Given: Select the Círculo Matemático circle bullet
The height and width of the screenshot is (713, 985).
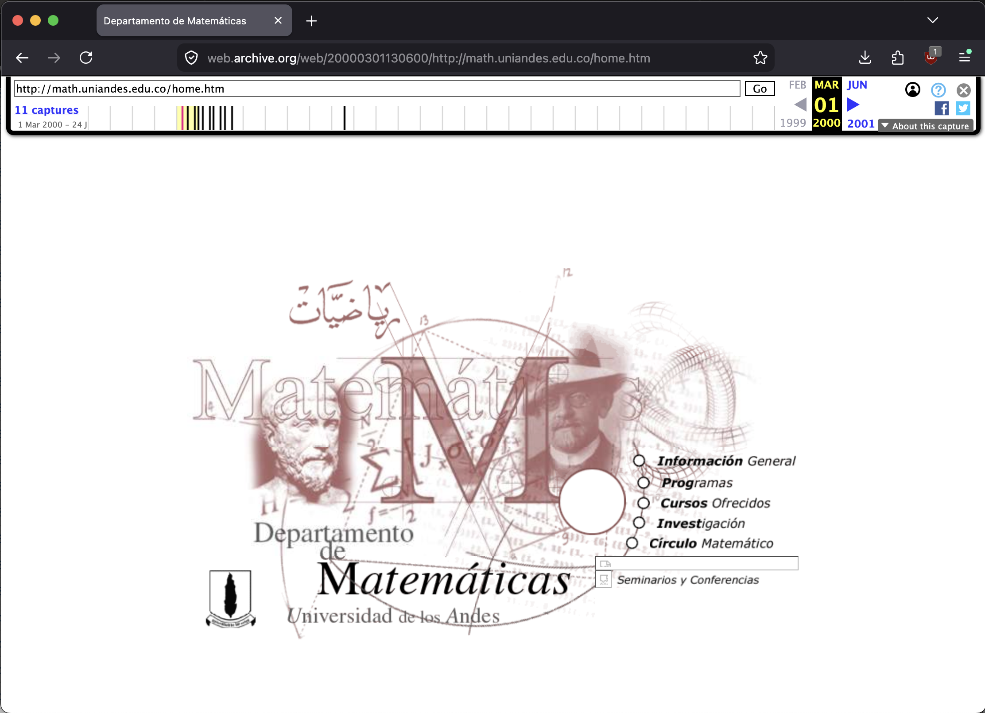Looking at the screenshot, I should click(632, 543).
